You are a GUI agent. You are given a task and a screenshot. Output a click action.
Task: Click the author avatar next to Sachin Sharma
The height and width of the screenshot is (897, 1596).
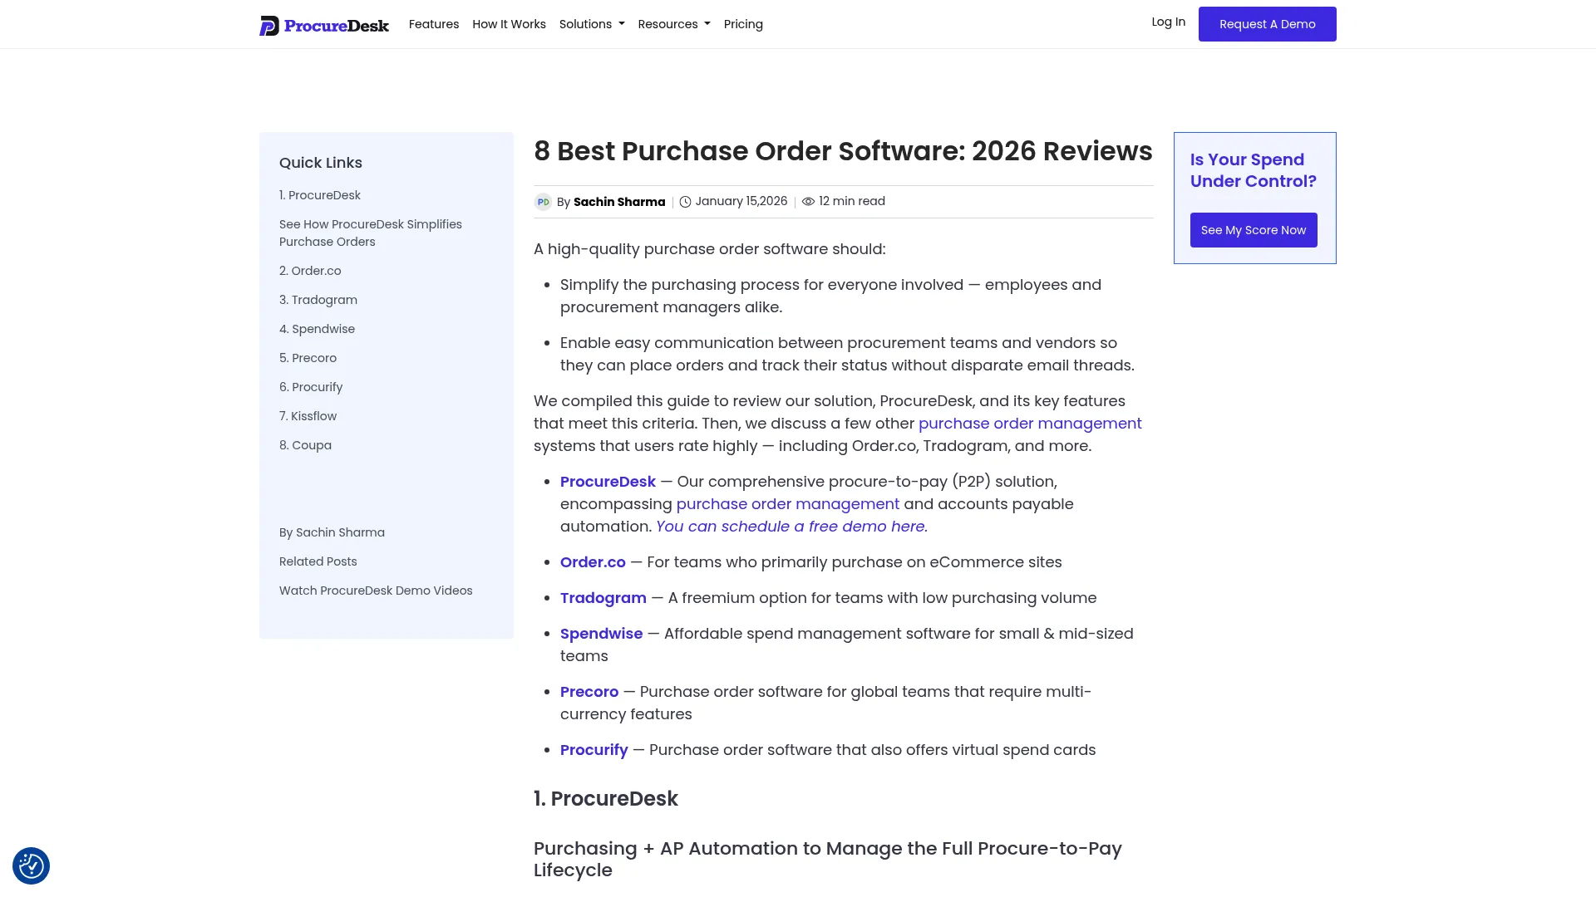[544, 202]
